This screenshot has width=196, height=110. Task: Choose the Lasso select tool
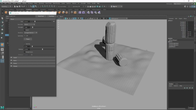tap(2, 22)
